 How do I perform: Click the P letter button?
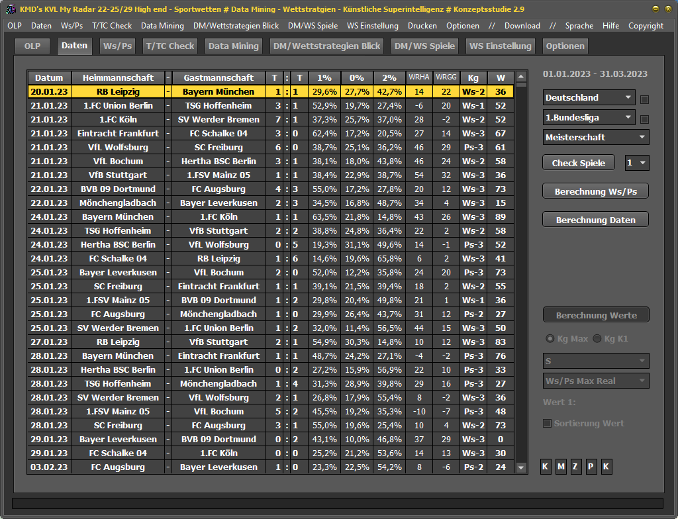coord(591,467)
